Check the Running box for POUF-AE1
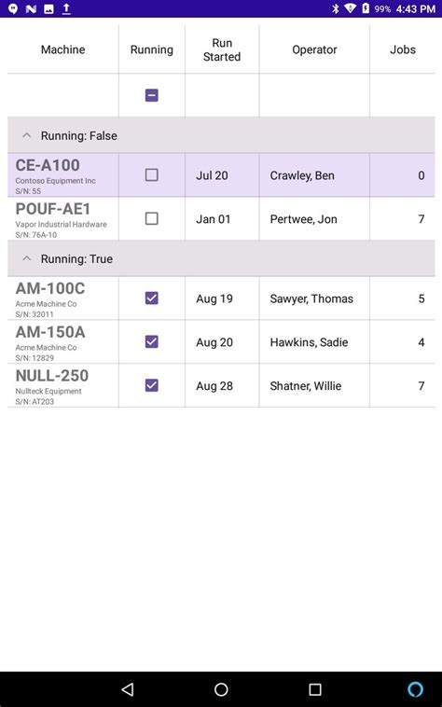The width and height of the screenshot is (442, 707). click(151, 218)
